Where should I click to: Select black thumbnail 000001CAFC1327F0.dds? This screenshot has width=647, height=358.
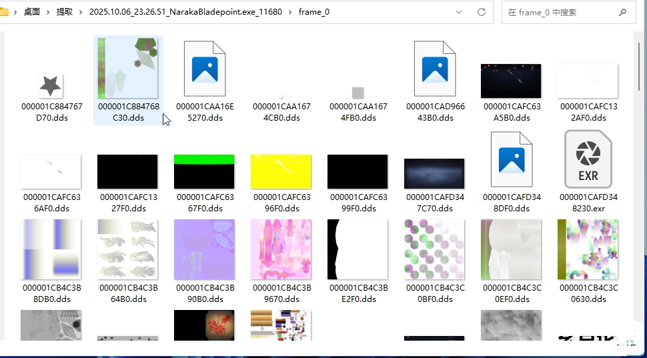coord(127,171)
